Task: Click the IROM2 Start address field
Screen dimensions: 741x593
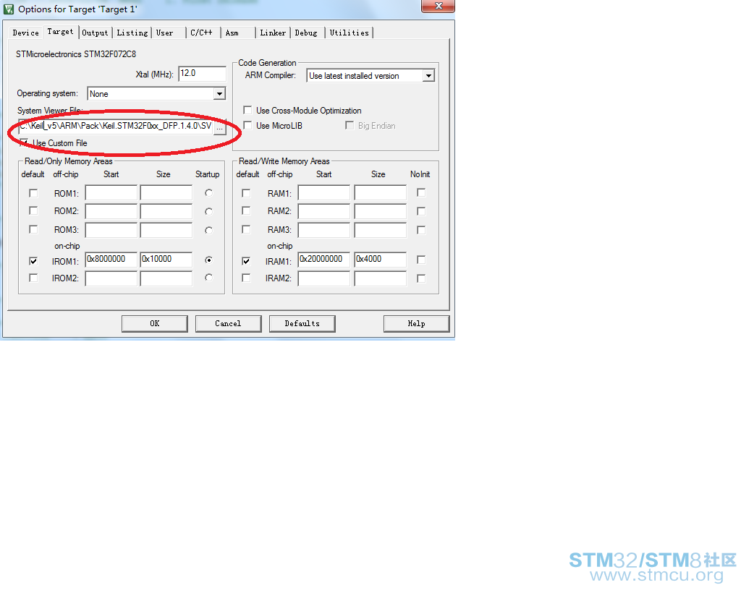Action: point(111,278)
